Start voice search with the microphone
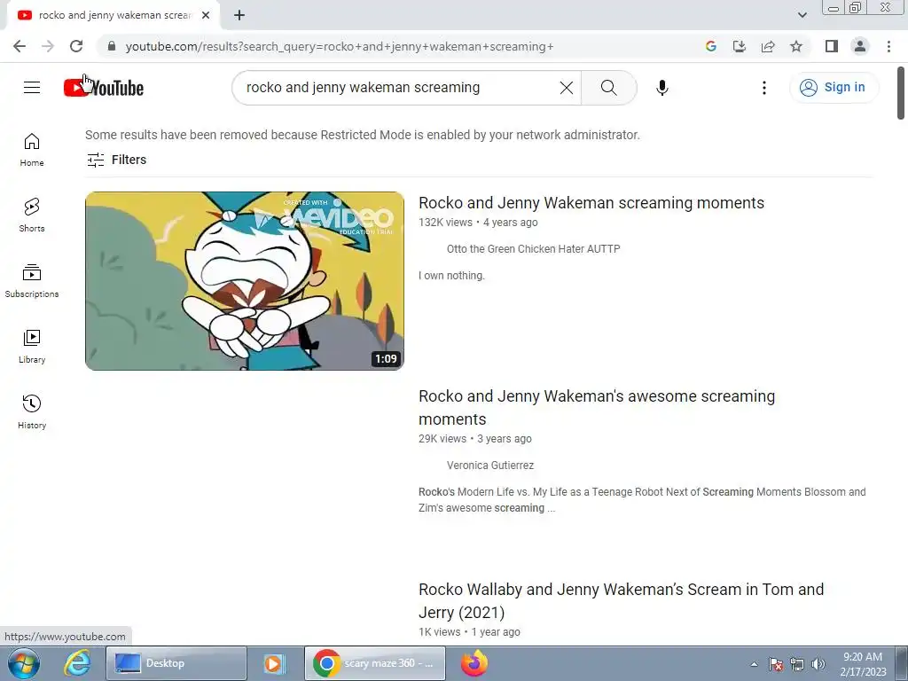 point(661,88)
